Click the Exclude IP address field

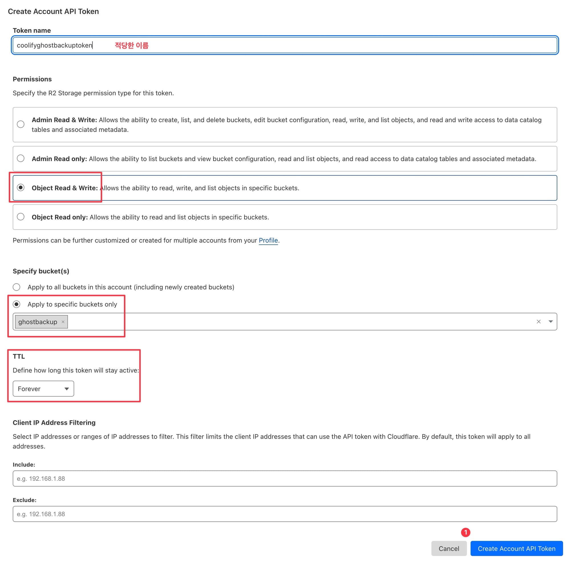[x=285, y=514]
